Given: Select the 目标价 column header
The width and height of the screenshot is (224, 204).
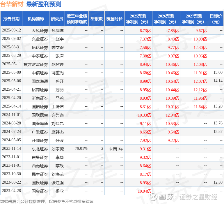Looking at the screenshot, I should coord(216,19).
